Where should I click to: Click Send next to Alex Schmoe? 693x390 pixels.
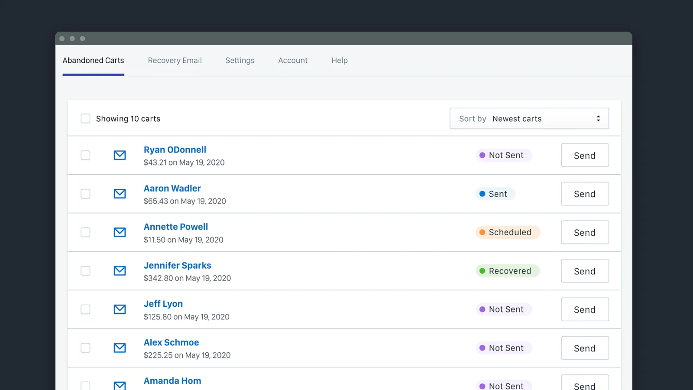(x=585, y=348)
